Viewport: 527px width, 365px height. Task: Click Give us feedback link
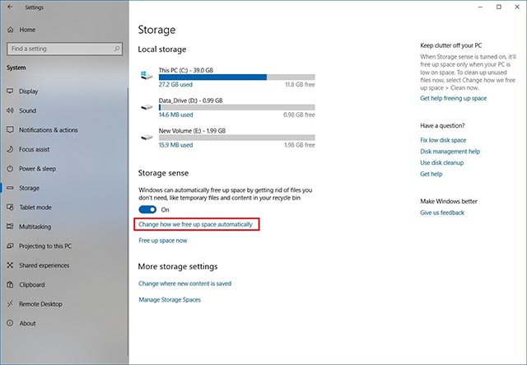click(x=442, y=213)
